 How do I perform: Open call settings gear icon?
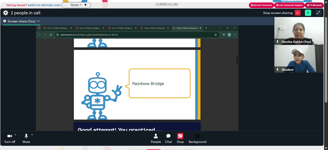(6, 13)
